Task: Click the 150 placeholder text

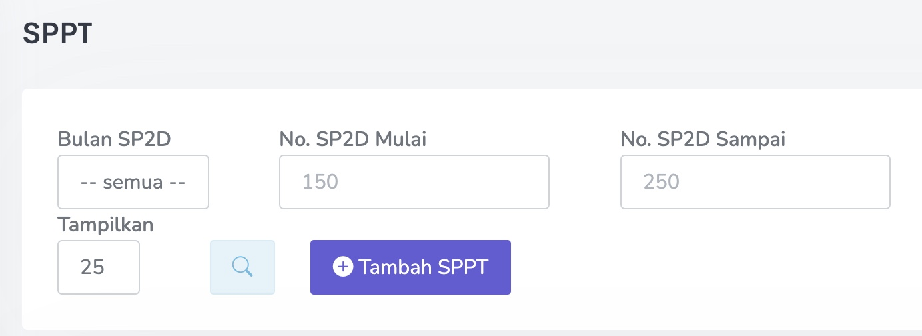Action: (x=320, y=182)
